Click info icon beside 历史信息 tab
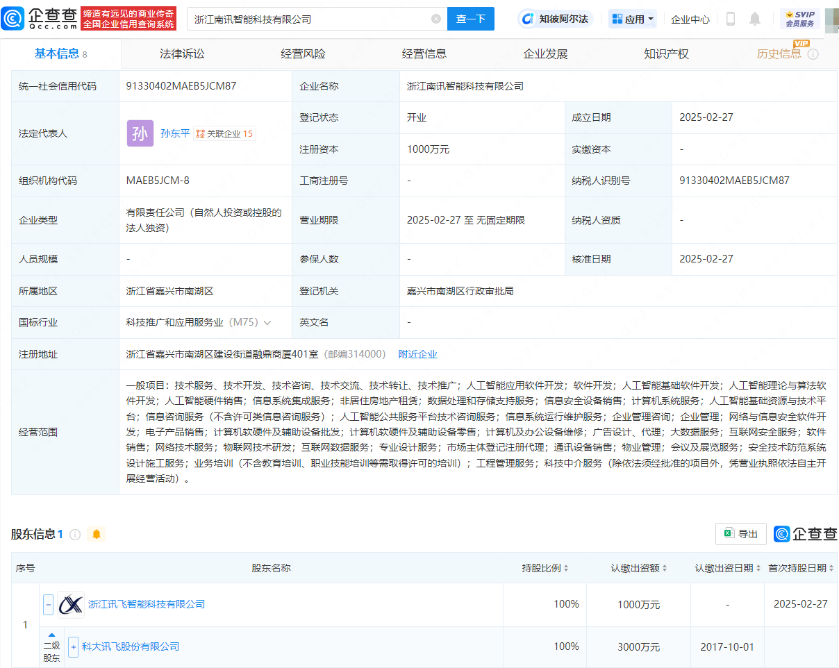 [813, 54]
